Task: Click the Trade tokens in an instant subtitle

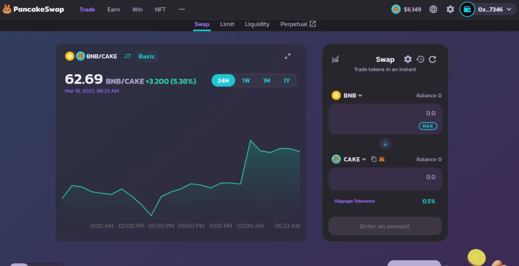Action: tap(385, 69)
